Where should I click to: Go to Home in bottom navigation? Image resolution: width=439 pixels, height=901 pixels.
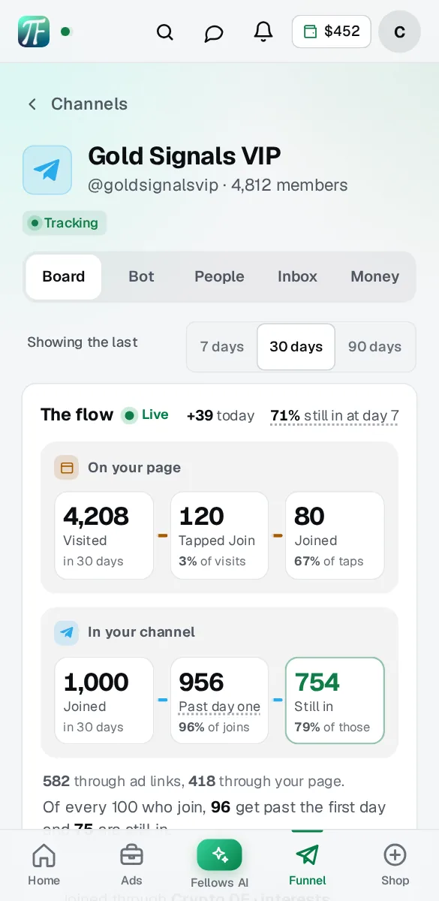(x=44, y=864)
